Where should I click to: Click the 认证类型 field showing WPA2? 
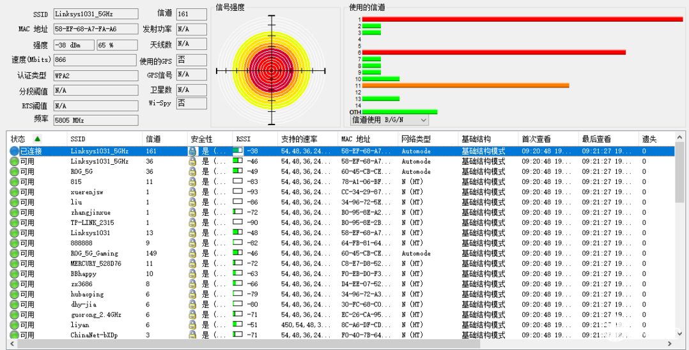point(96,75)
